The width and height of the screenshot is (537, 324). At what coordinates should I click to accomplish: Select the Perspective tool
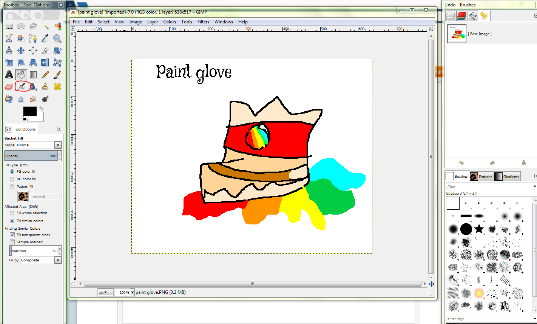(33, 63)
